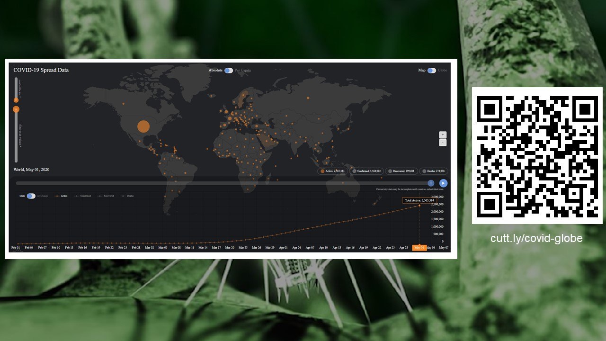Click the Active stat pill
The height and width of the screenshot is (341, 606).
coord(334,171)
